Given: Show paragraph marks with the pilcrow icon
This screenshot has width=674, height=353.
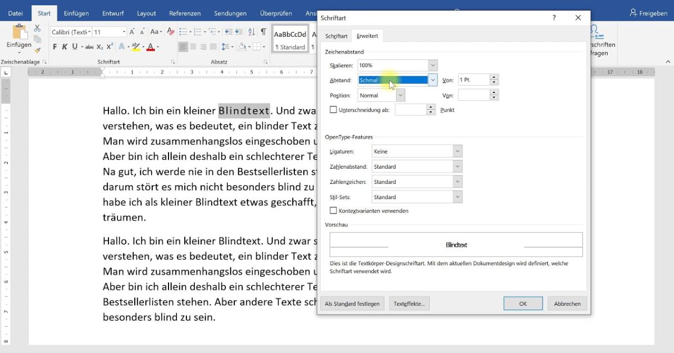Looking at the screenshot, I should 263,32.
